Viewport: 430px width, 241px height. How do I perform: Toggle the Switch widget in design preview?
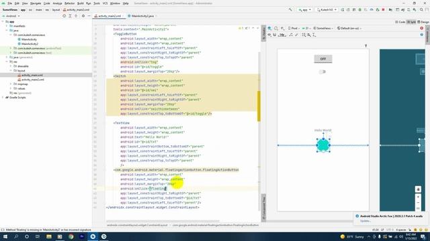click(322, 72)
